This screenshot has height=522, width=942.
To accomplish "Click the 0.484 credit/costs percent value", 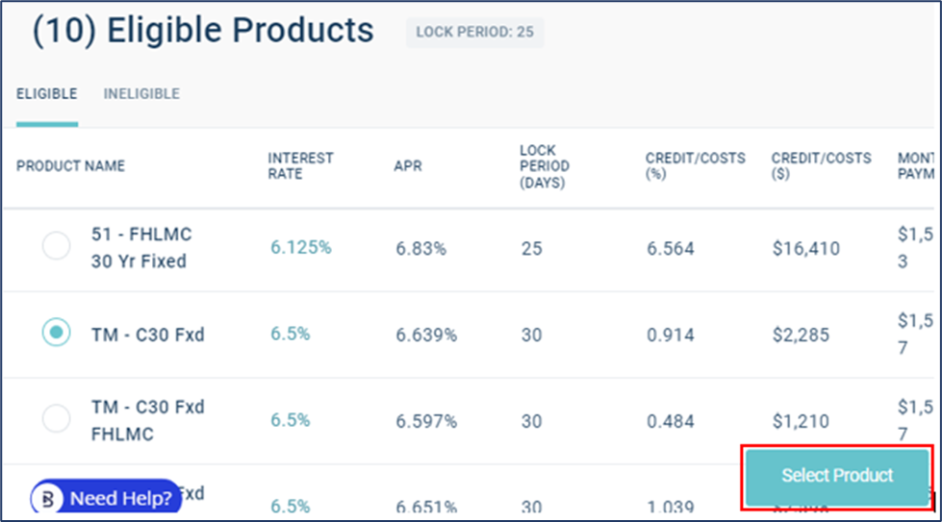I will [671, 421].
